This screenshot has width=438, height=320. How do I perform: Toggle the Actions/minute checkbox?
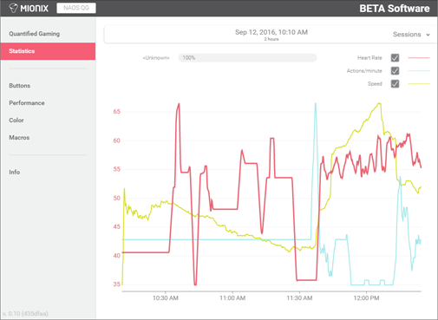coord(395,71)
